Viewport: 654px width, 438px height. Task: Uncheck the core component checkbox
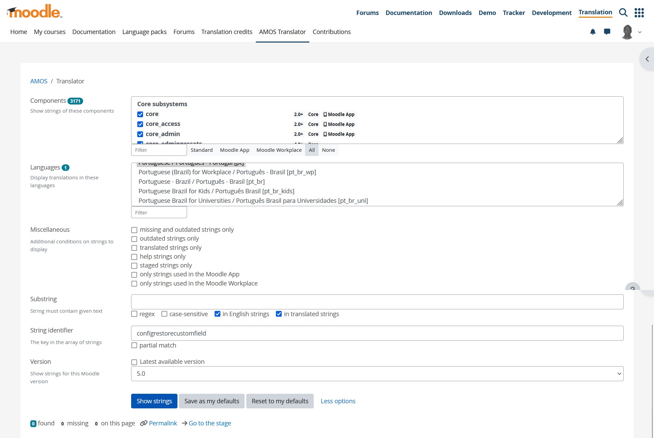click(140, 114)
